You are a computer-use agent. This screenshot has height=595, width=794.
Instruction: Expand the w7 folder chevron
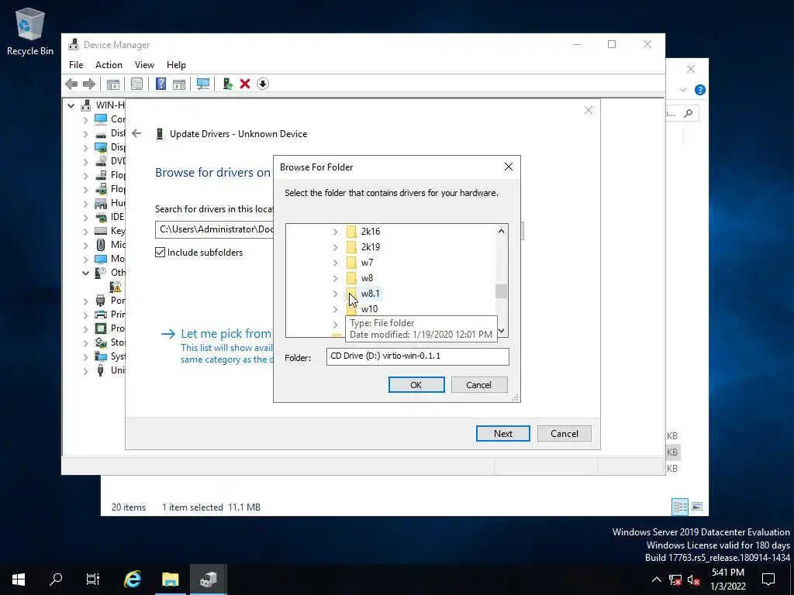coord(335,263)
